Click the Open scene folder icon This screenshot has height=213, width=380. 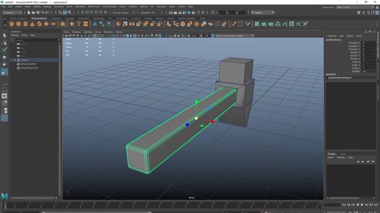[x=33, y=12]
